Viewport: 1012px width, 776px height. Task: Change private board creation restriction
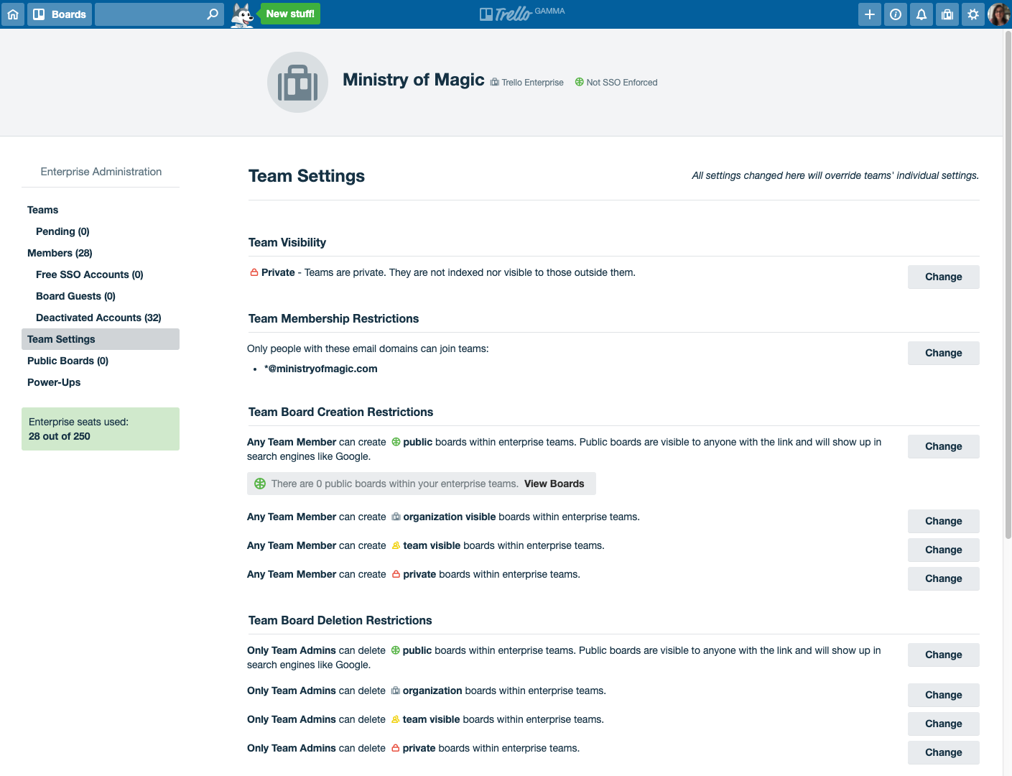(x=944, y=578)
